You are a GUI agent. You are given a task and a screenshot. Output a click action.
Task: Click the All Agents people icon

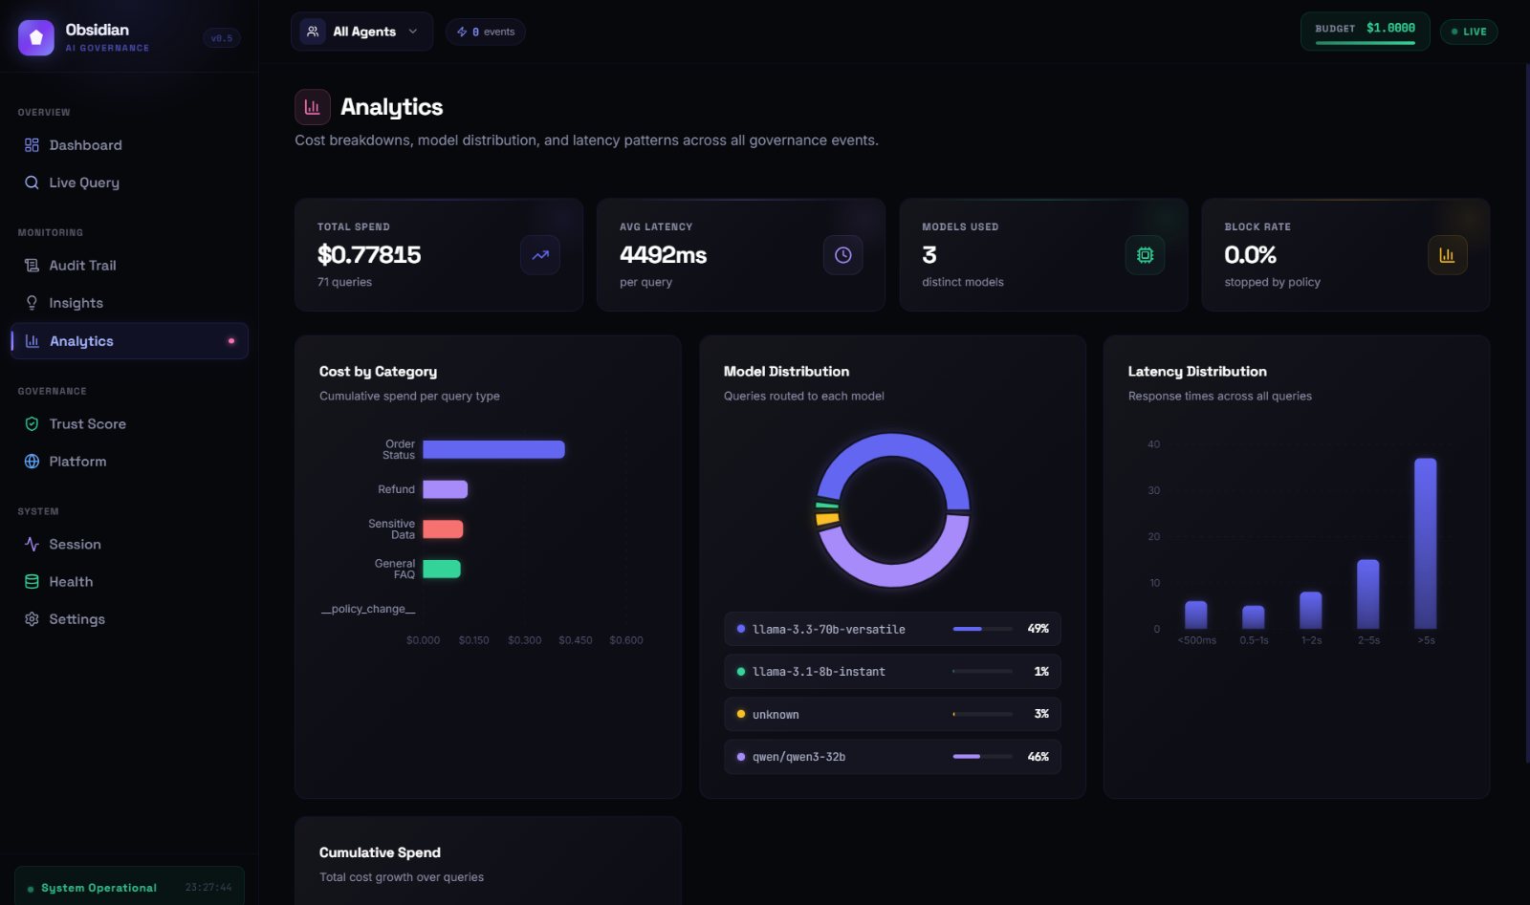click(313, 32)
